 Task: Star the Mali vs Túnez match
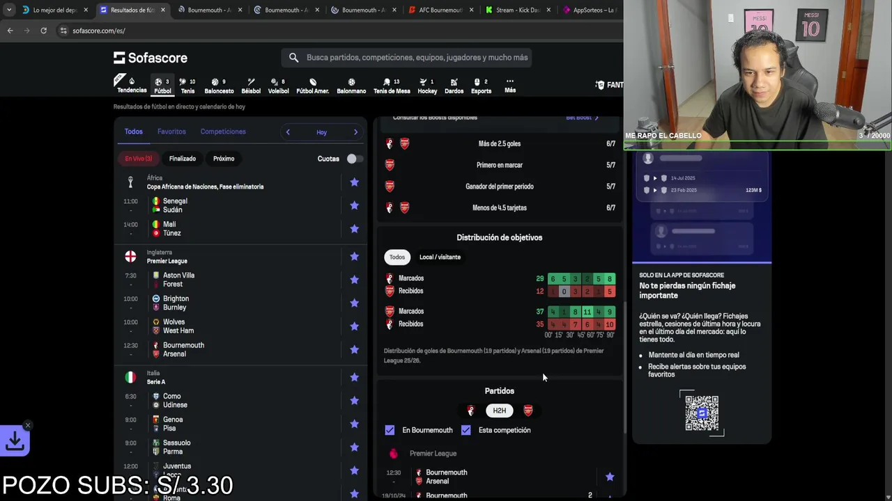(x=354, y=229)
